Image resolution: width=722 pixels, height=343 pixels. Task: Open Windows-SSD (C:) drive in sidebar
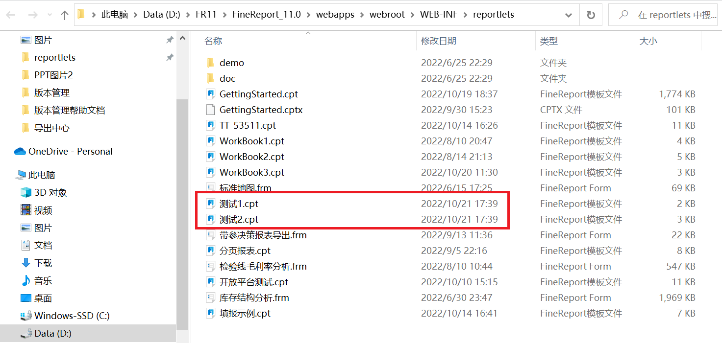pos(65,316)
